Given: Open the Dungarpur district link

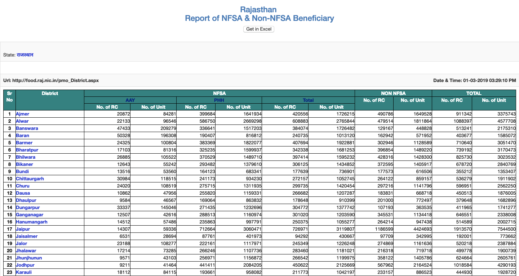Looking at the screenshot, I should pos(28,208).
